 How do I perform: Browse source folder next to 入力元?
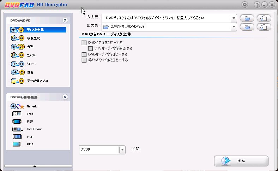[x=247, y=18]
